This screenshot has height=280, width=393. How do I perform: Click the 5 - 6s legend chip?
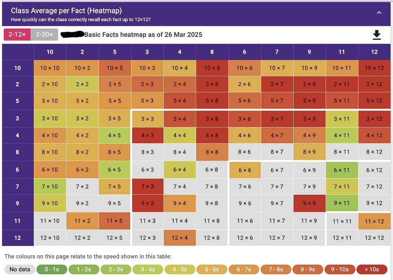click(211, 269)
